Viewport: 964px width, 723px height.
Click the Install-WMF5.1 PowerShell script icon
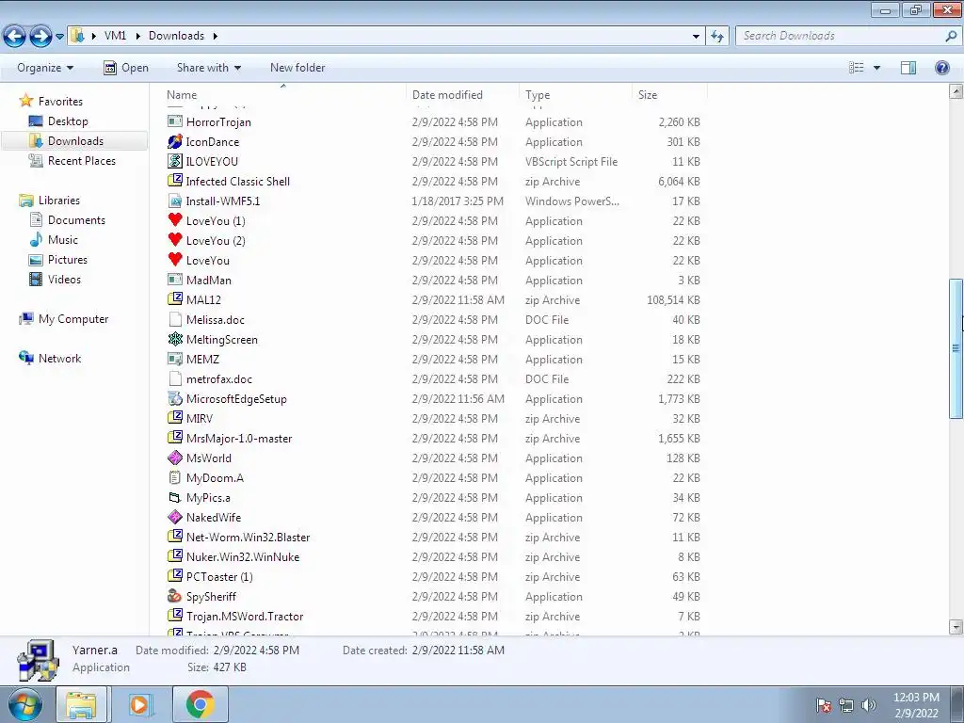(175, 201)
